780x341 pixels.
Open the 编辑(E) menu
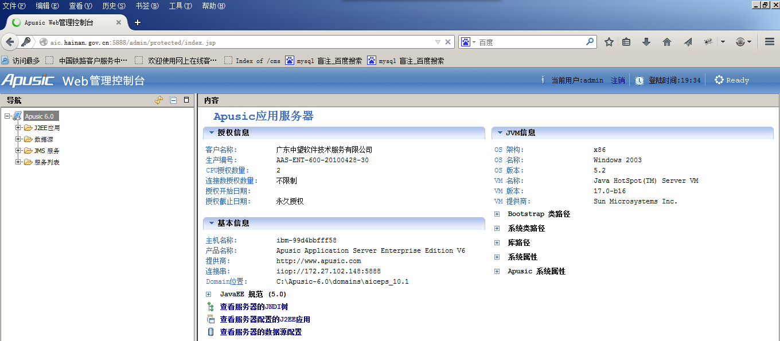click(x=47, y=6)
